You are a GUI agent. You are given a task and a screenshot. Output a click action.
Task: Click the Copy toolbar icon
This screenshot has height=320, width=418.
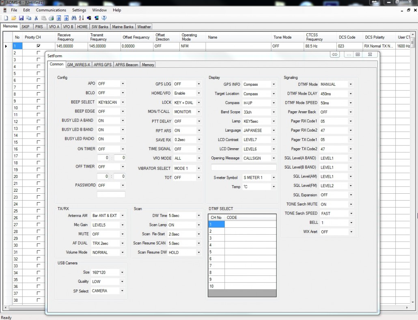point(29,18)
